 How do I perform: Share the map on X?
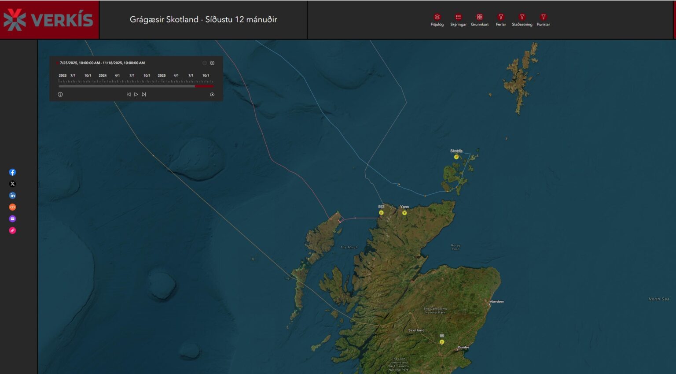coord(12,184)
